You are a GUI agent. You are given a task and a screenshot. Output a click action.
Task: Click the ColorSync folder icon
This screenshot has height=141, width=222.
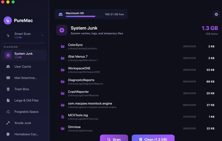click(63, 47)
